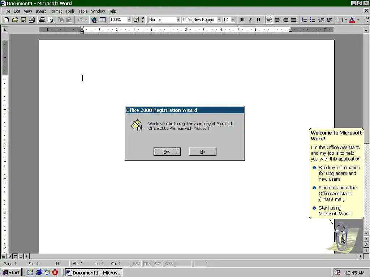Switch to Outline View button
The width and height of the screenshot is (370, 277).
pyautogui.click(x=21, y=256)
